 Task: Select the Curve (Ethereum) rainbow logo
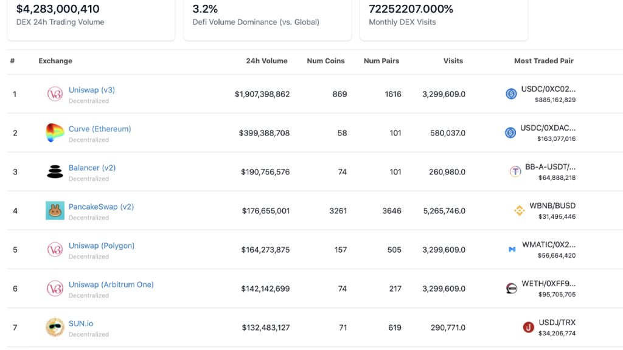pyautogui.click(x=55, y=133)
